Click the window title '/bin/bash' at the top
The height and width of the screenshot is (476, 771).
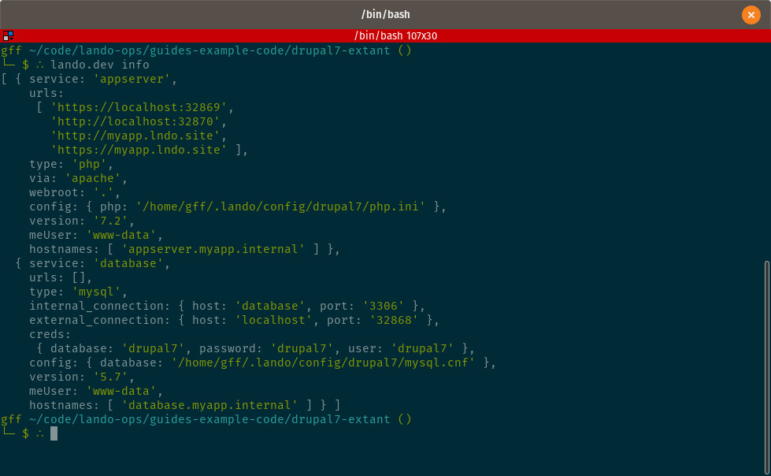click(x=385, y=14)
